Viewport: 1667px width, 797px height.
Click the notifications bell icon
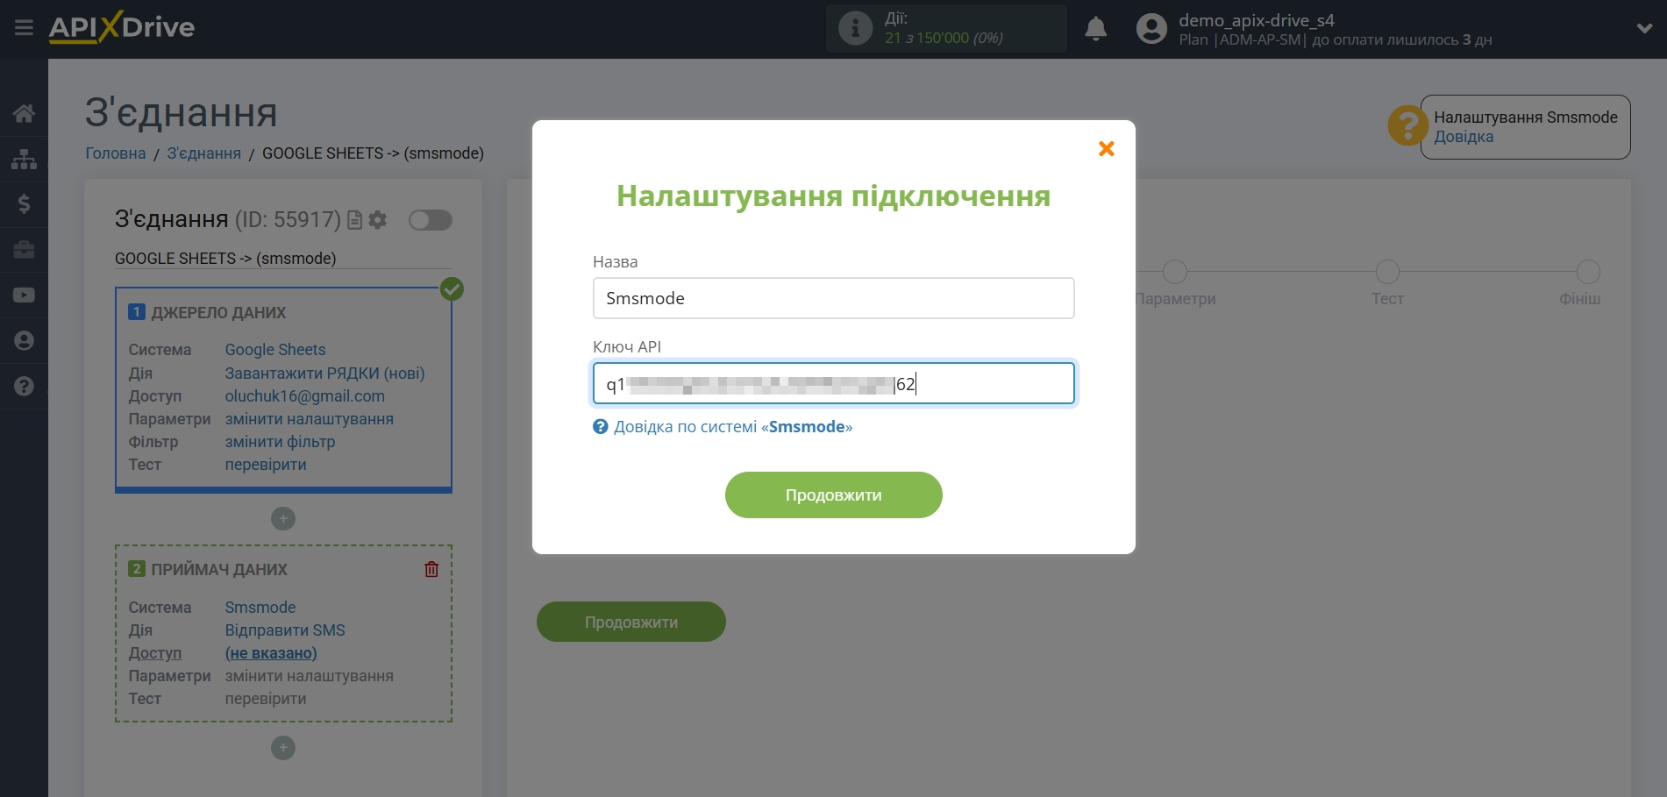click(1095, 29)
